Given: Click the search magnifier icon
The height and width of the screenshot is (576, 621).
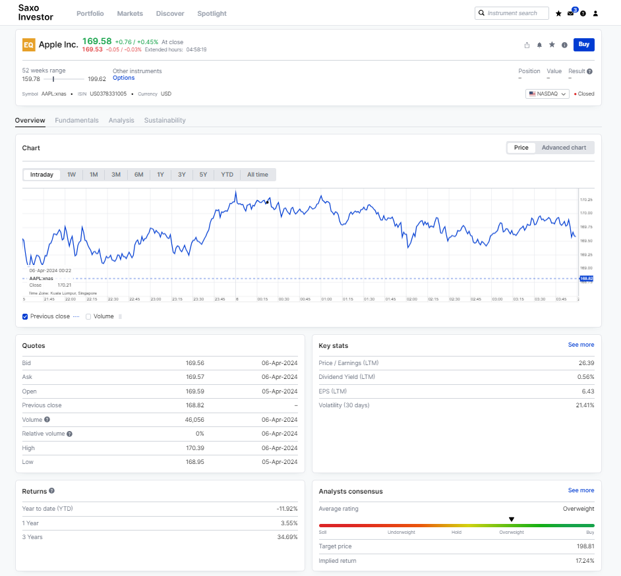Looking at the screenshot, I should pos(482,13).
